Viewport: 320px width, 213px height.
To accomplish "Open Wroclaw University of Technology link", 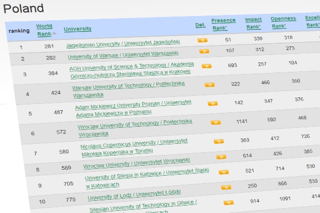I will click(135, 128).
